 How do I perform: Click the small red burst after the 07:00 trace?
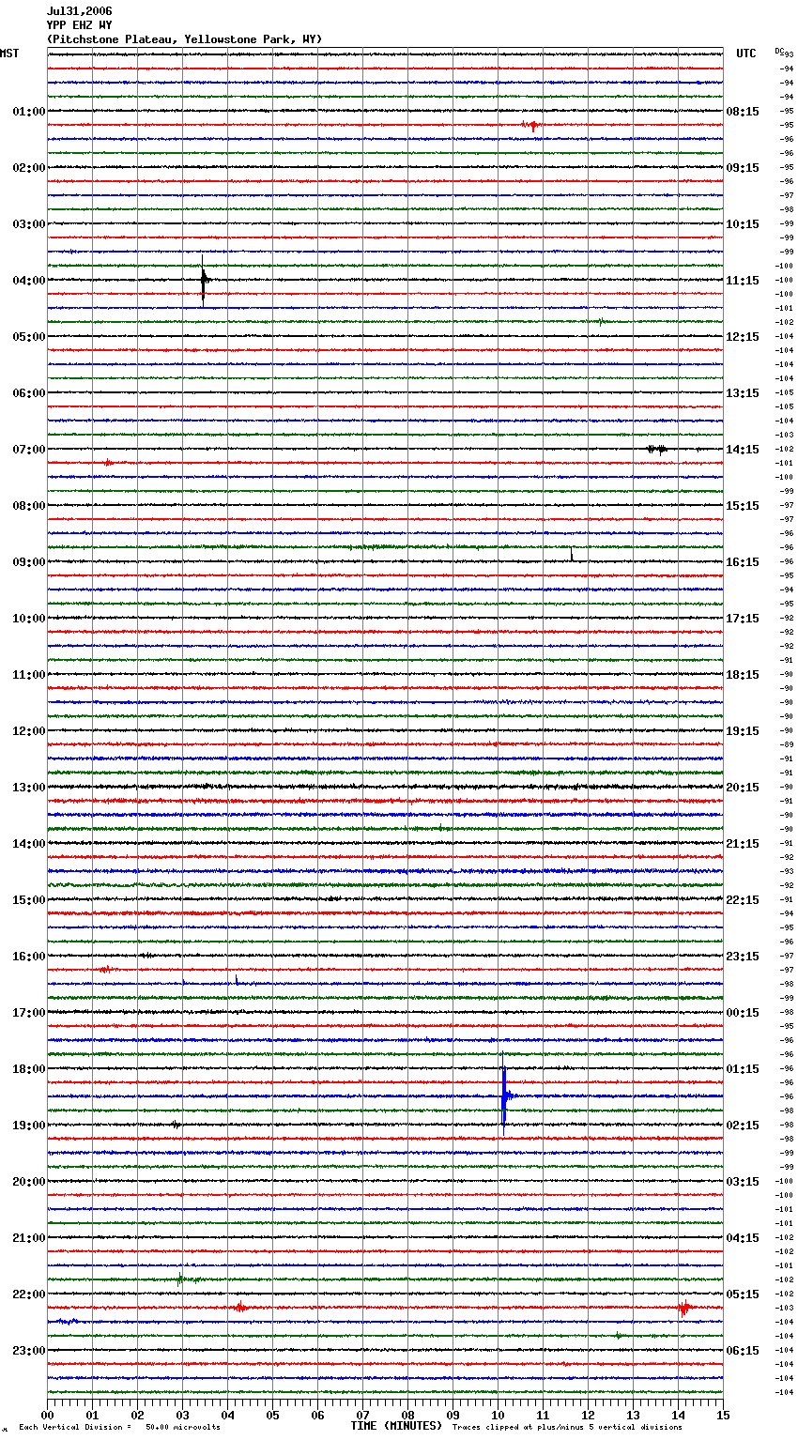(108, 463)
